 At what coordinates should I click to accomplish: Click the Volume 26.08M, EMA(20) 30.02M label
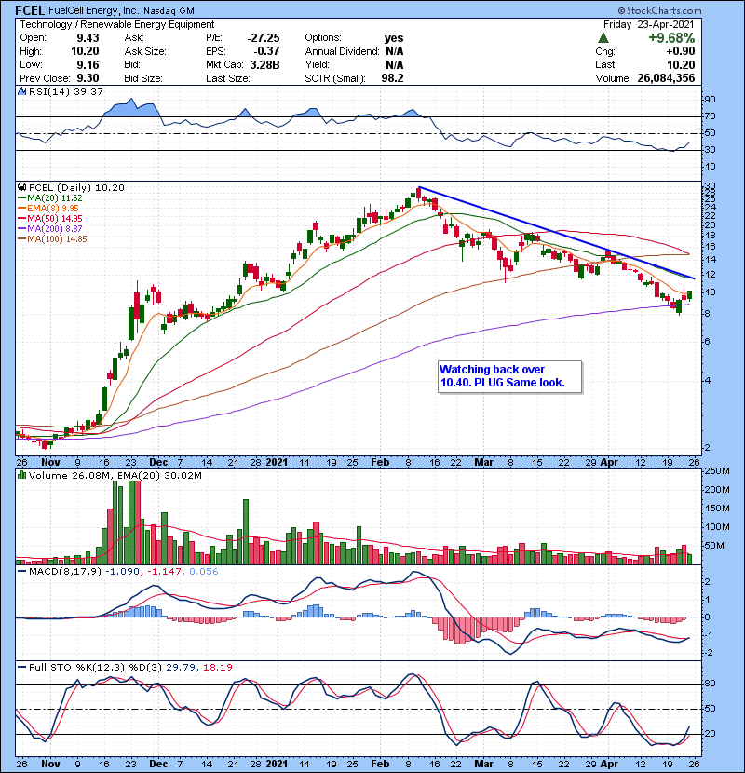tap(115, 475)
